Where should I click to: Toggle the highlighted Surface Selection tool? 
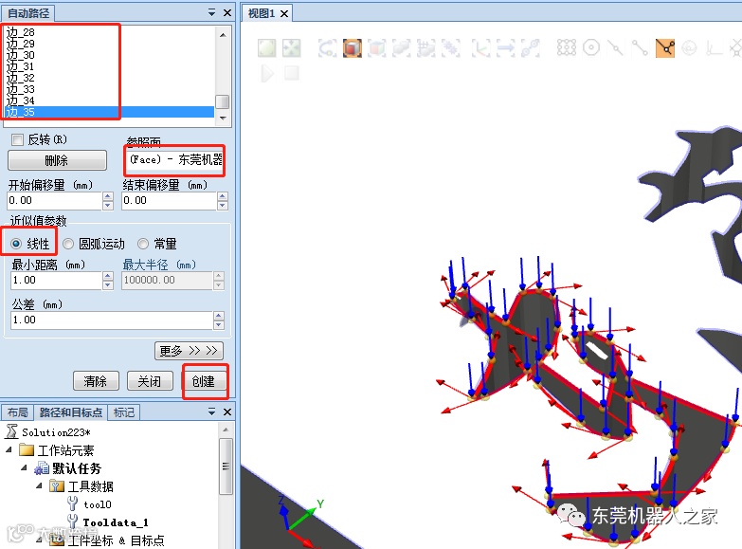[353, 47]
